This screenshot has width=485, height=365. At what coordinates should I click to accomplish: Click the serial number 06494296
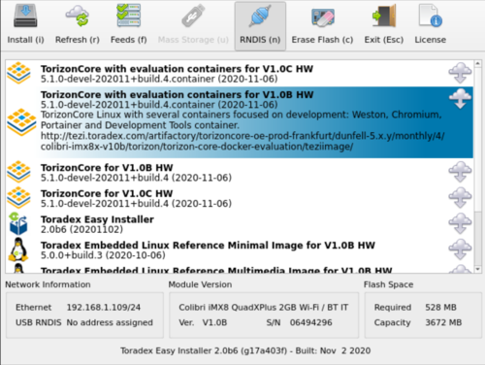click(x=311, y=322)
